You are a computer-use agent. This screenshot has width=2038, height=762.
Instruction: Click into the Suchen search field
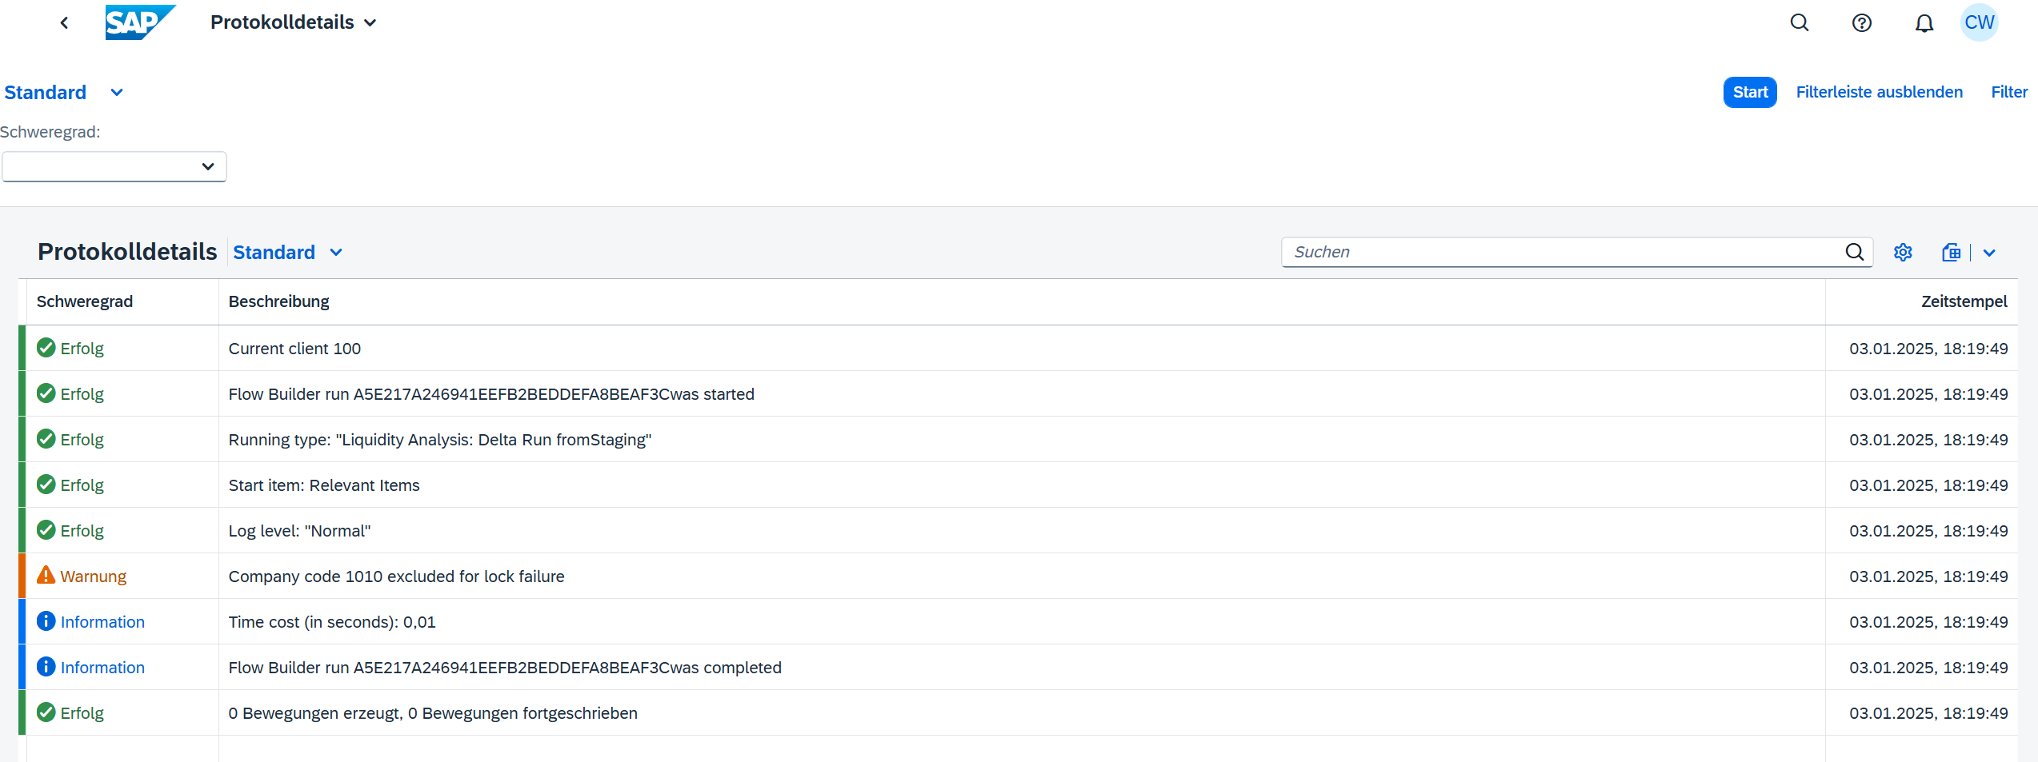1560,253
